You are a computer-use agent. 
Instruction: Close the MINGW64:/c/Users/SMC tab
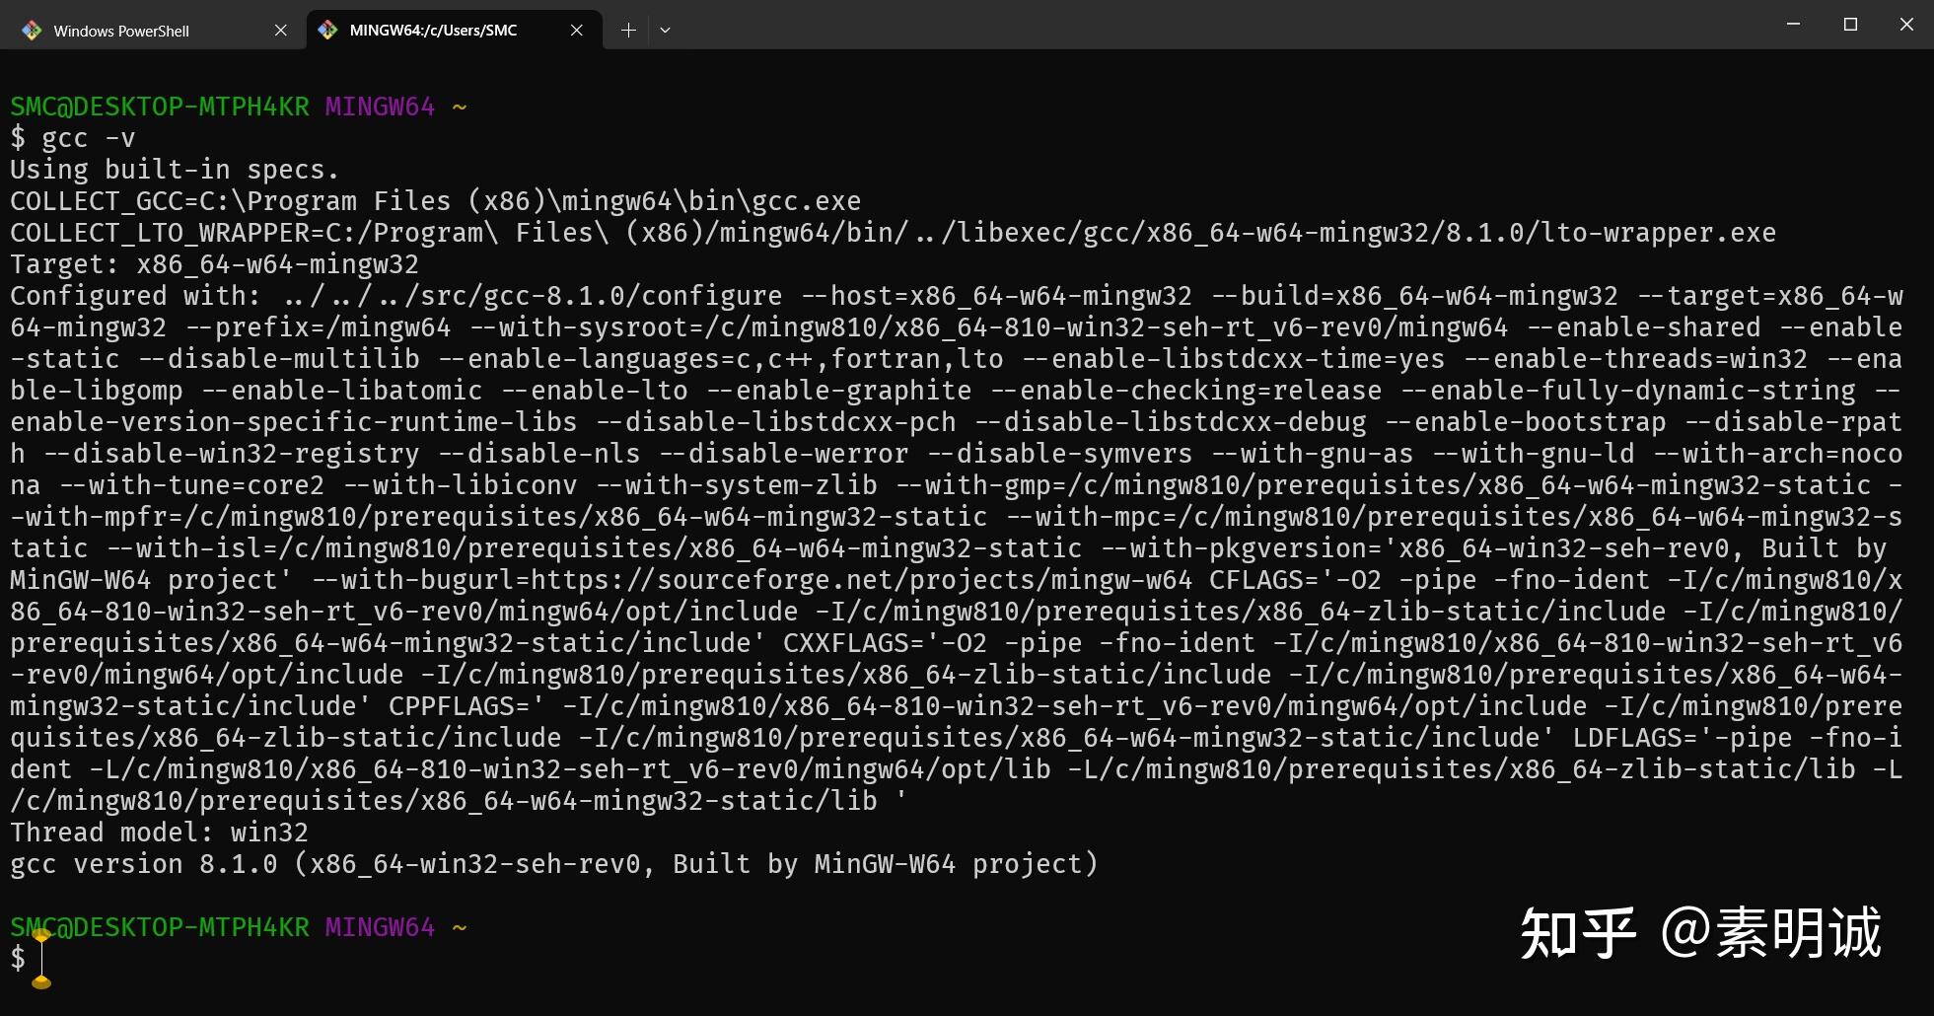click(x=577, y=31)
